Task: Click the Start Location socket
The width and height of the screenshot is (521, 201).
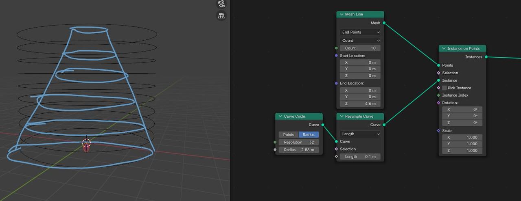Action: coord(336,56)
